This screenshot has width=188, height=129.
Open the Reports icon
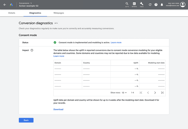pos(134,4)
